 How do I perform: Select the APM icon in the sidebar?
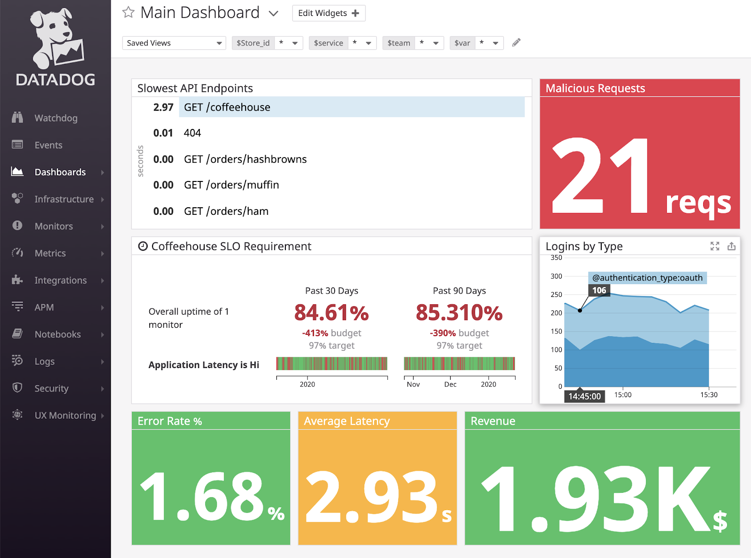coord(17,307)
